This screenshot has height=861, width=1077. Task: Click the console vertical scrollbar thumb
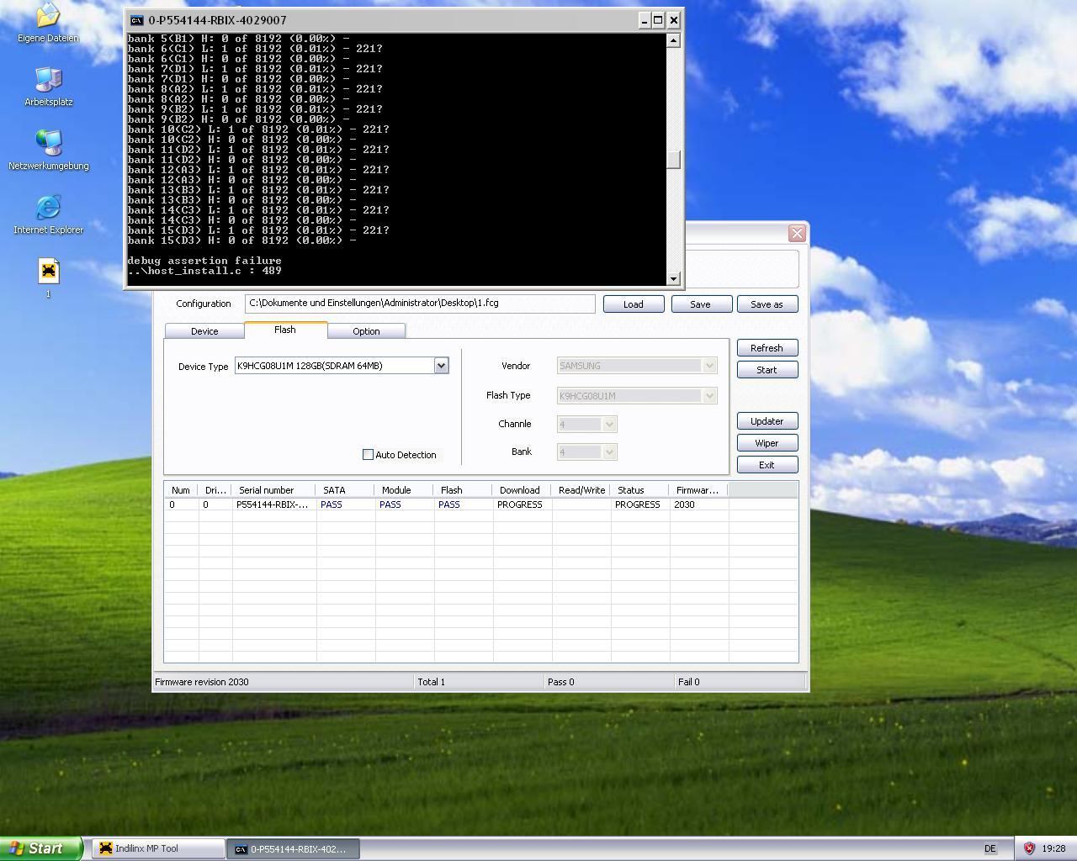(673, 159)
